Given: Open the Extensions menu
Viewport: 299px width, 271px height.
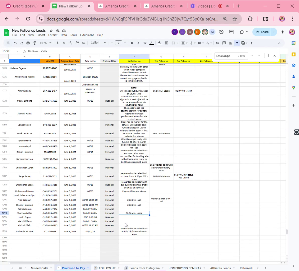Looking at the screenshot, I should pyautogui.click(x=87, y=35).
